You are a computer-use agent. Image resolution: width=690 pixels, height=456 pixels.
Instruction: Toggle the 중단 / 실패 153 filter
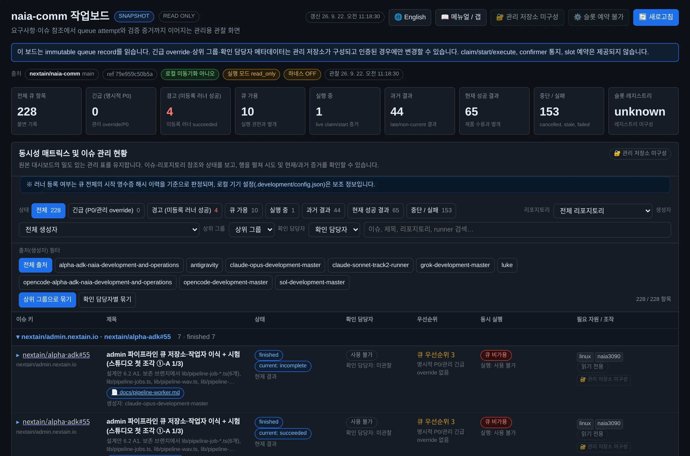pos(431,210)
